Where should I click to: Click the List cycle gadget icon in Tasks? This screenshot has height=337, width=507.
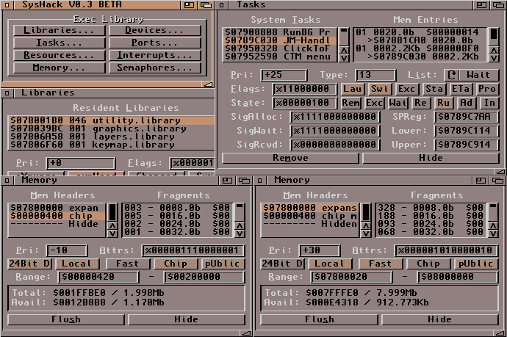[x=453, y=74]
